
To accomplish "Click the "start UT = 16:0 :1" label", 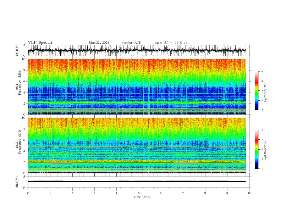I will click(x=171, y=43).
